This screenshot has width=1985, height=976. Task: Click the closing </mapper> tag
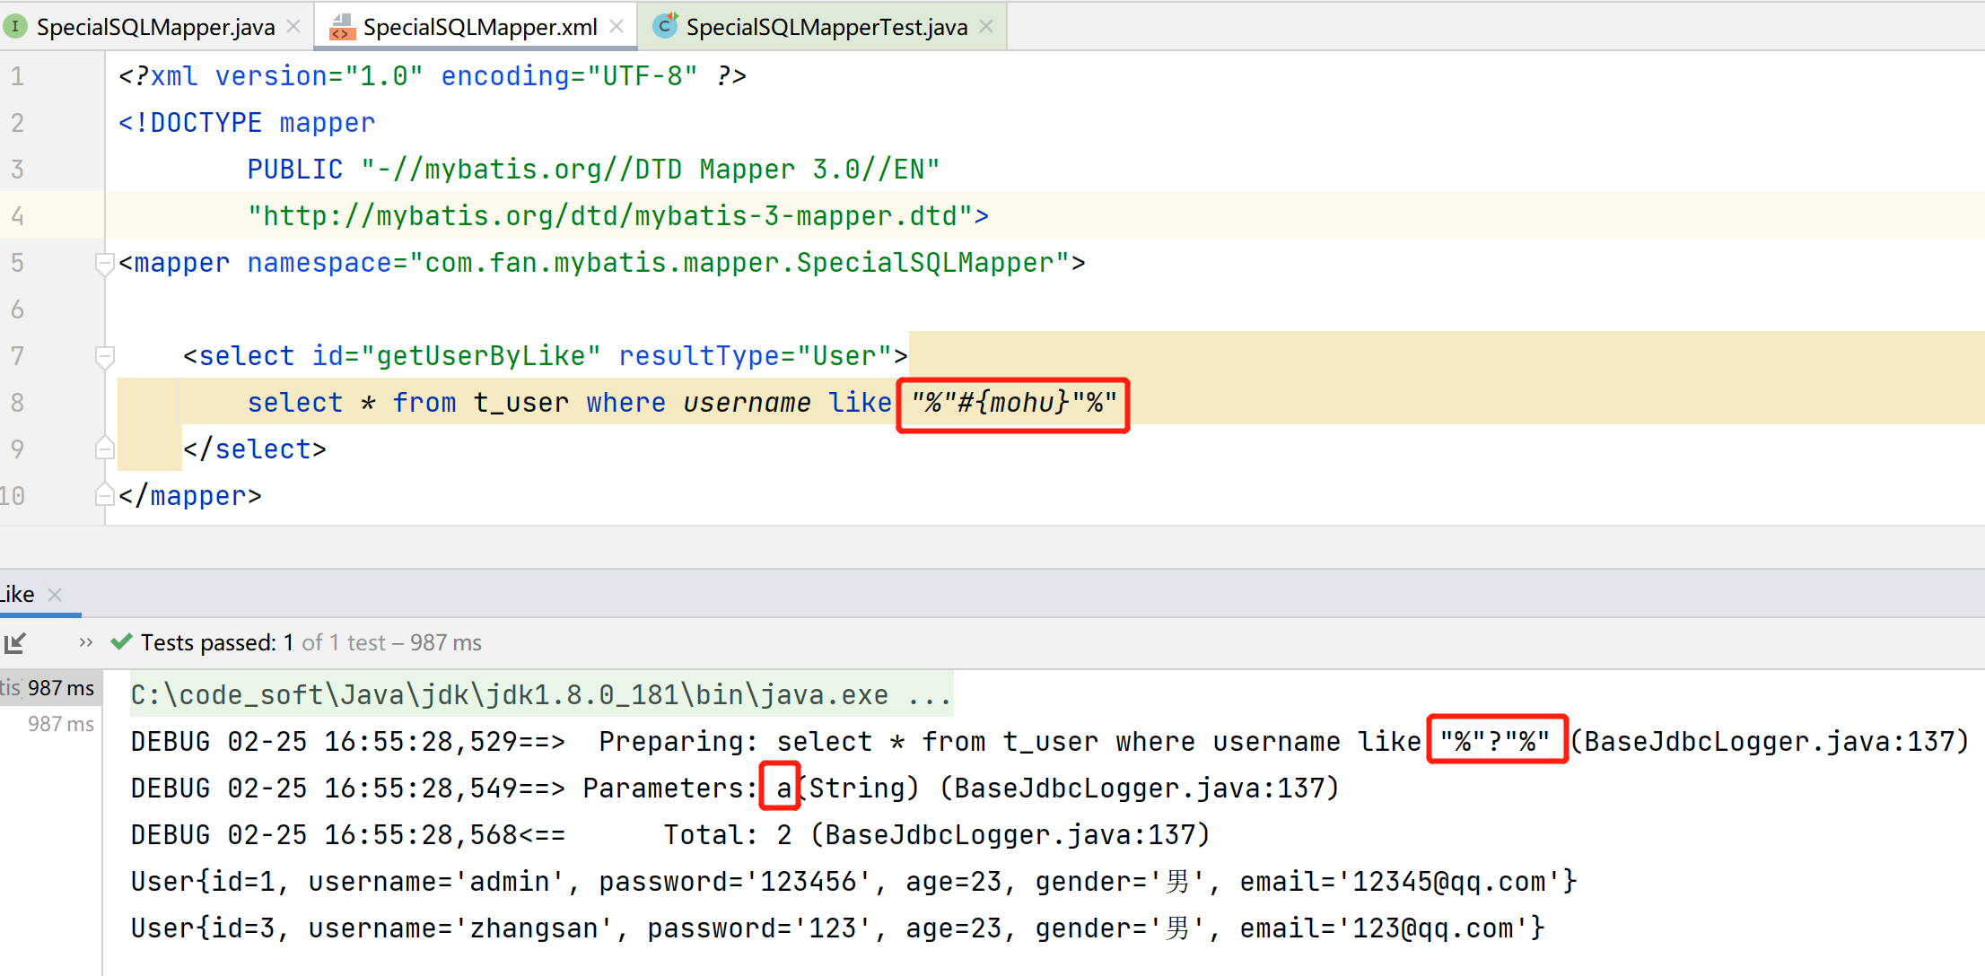190,496
